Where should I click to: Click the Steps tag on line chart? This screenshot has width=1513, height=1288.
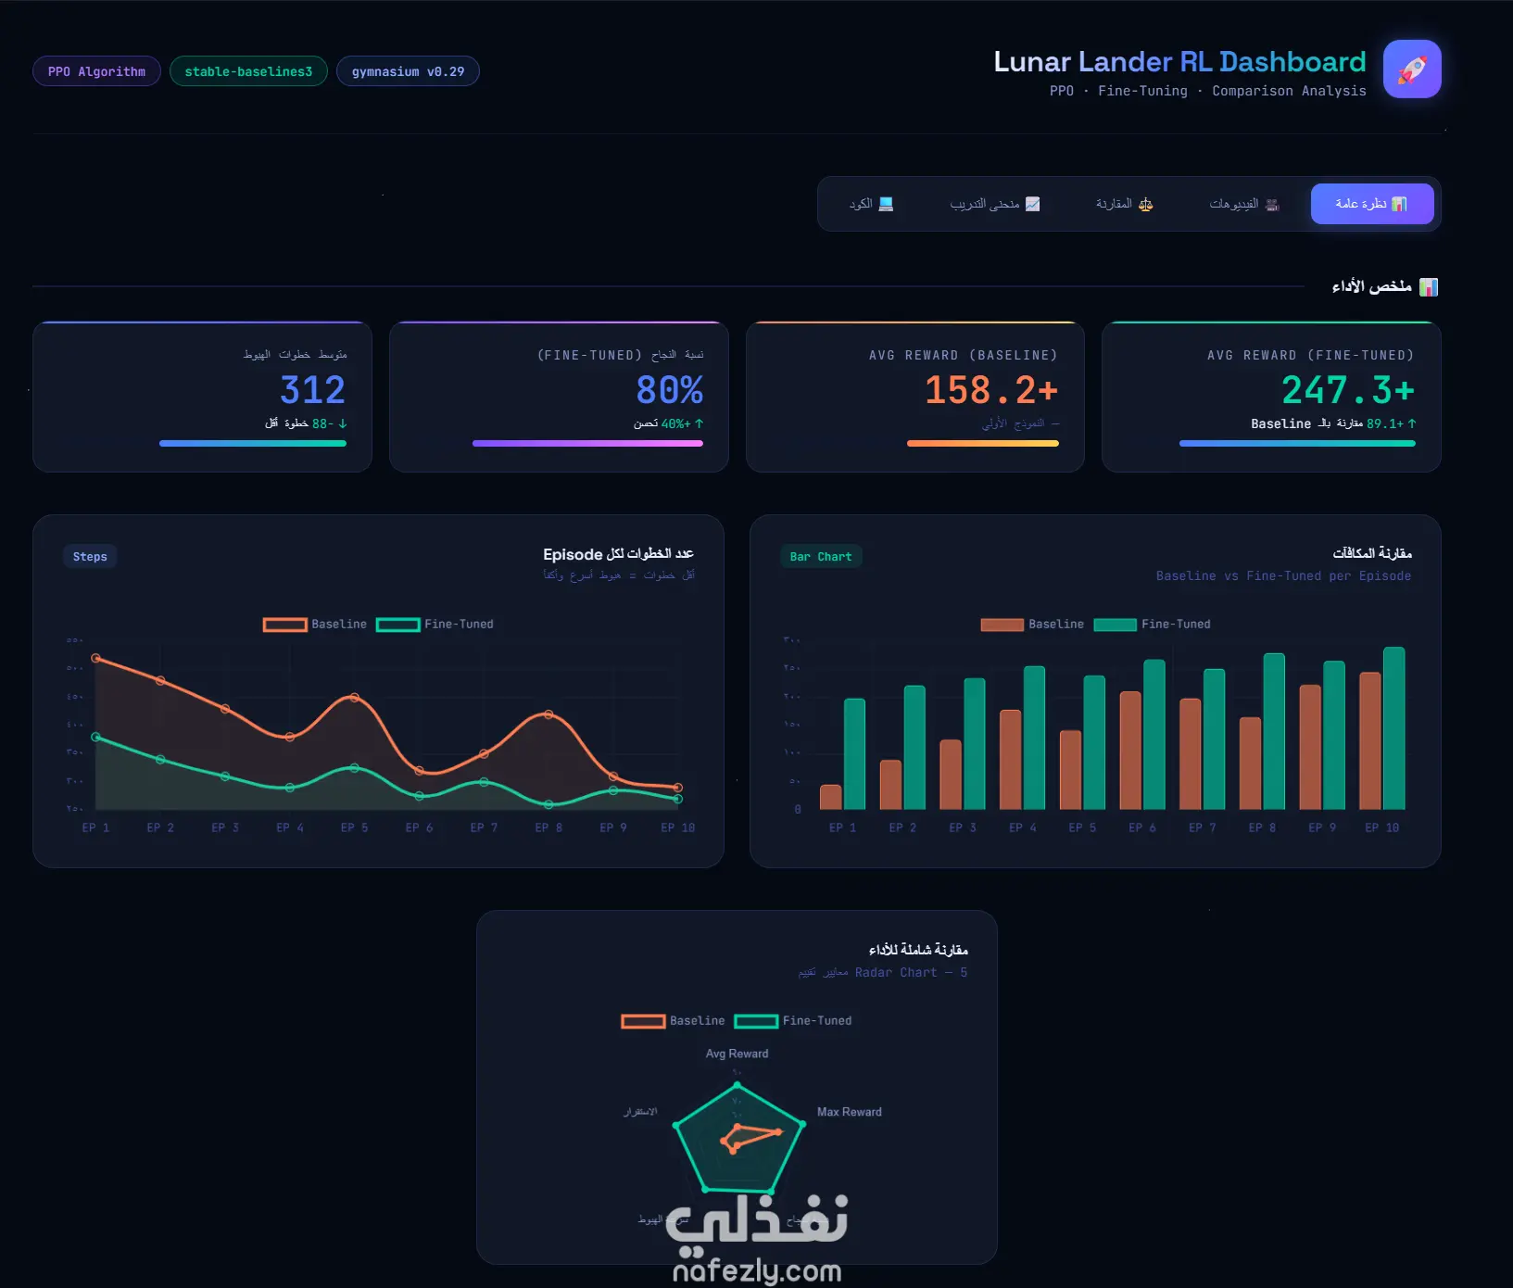pyautogui.click(x=90, y=557)
